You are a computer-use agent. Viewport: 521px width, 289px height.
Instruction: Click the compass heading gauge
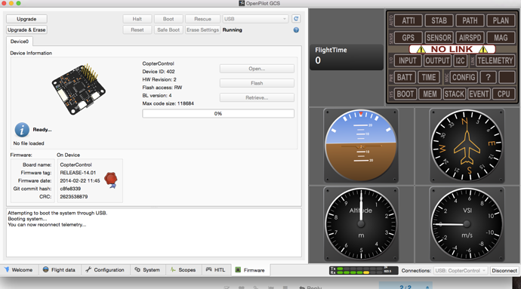tap(467, 146)
